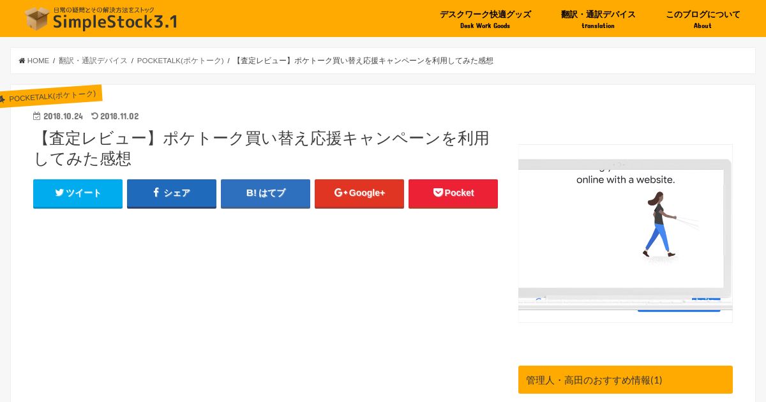Click last breadcrumb article title text
The height and width of the screenshot is (402, 766).
(x=364, y=61)
